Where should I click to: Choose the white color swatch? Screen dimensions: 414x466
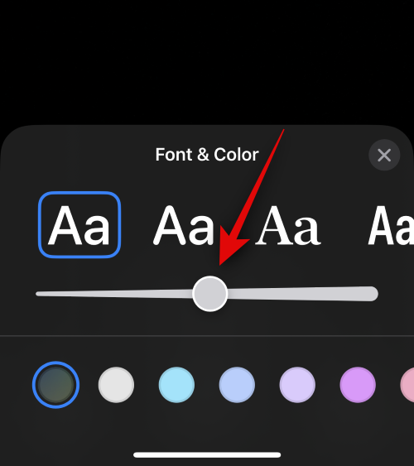[x=116, y=385]
